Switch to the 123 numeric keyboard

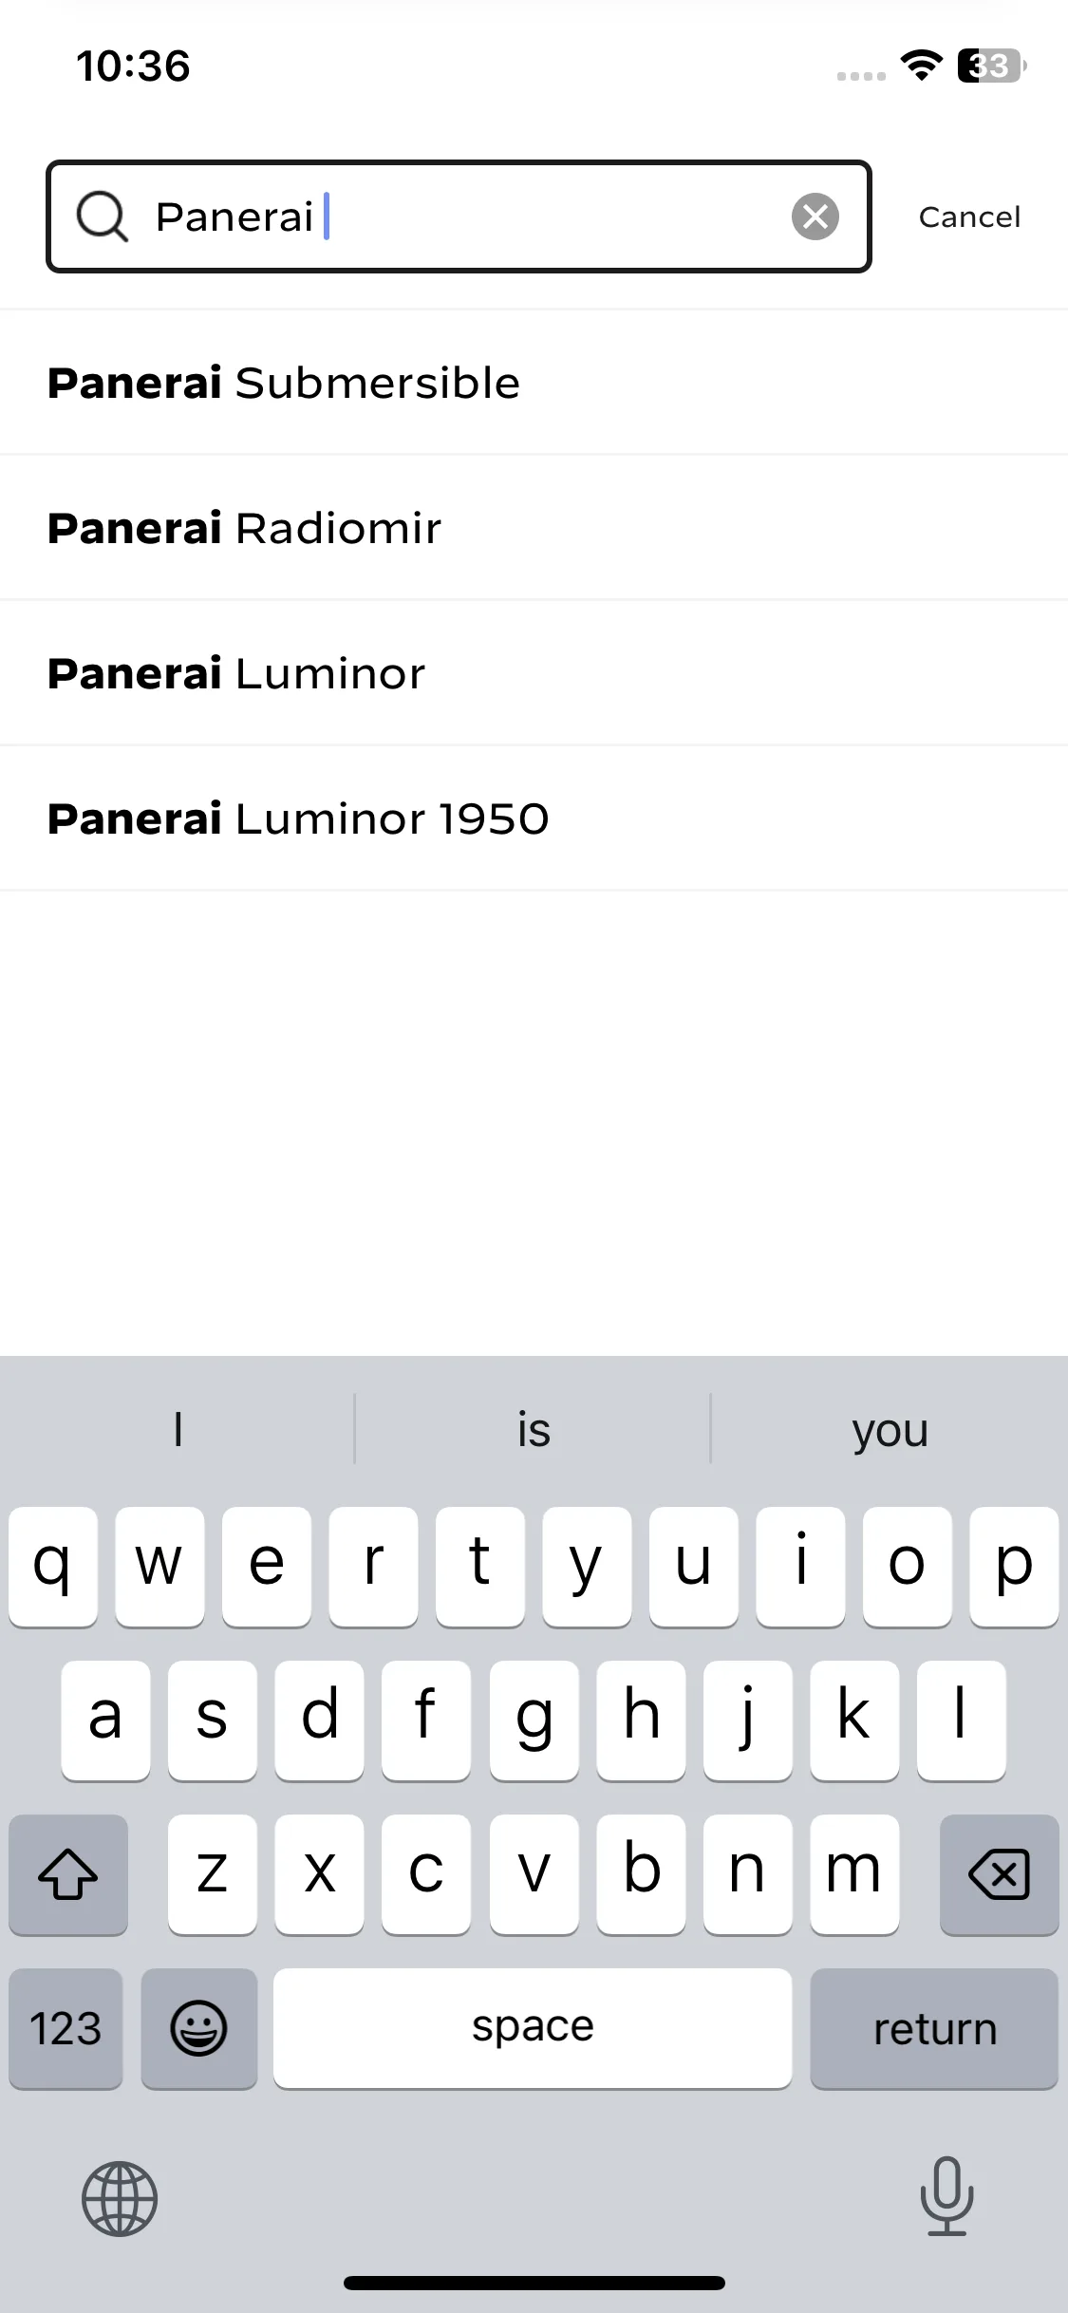66,2029
